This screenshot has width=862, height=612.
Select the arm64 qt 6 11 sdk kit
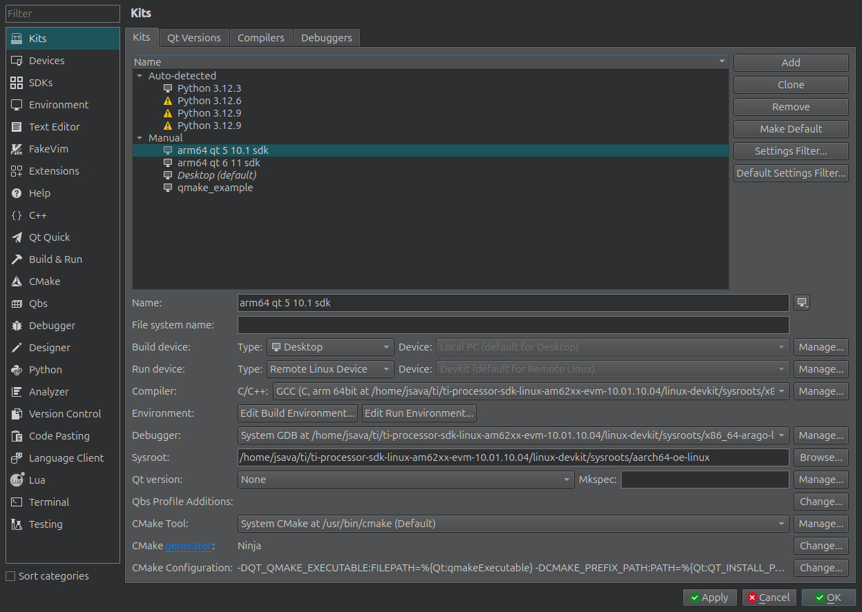tap(218, 163)
